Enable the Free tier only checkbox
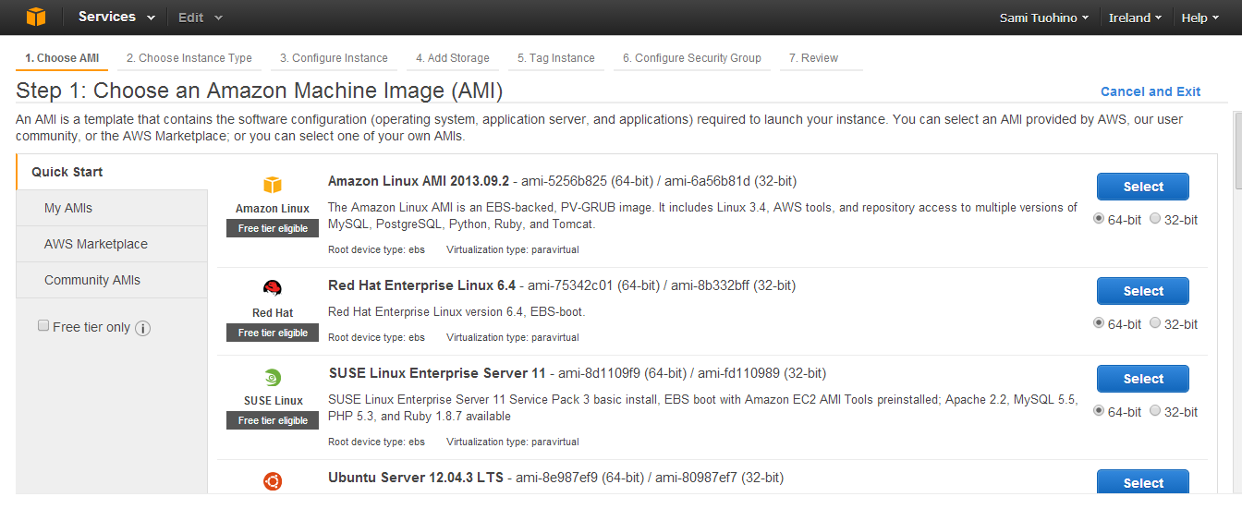1242x521 pixels. 43,326
